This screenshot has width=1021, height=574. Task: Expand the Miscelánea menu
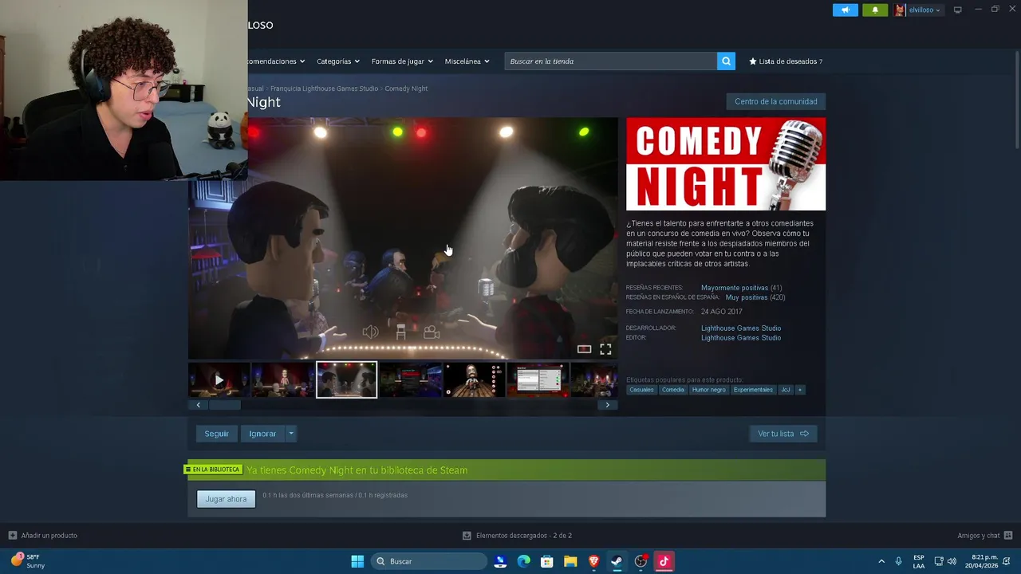pyautogui.click(x=467, y=61)
